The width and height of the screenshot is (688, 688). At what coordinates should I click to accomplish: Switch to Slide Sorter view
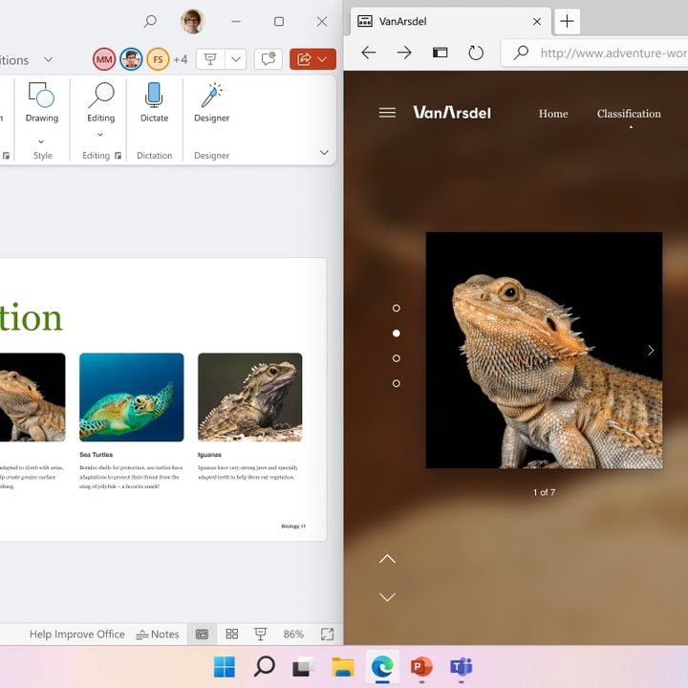click(x=231, y=634)
